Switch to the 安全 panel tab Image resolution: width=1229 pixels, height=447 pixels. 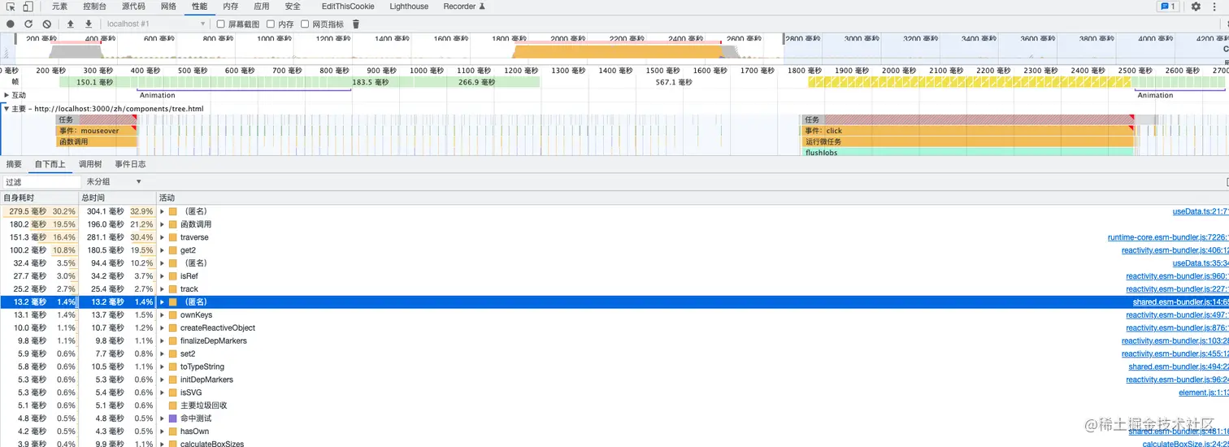[x=293, y=7]
